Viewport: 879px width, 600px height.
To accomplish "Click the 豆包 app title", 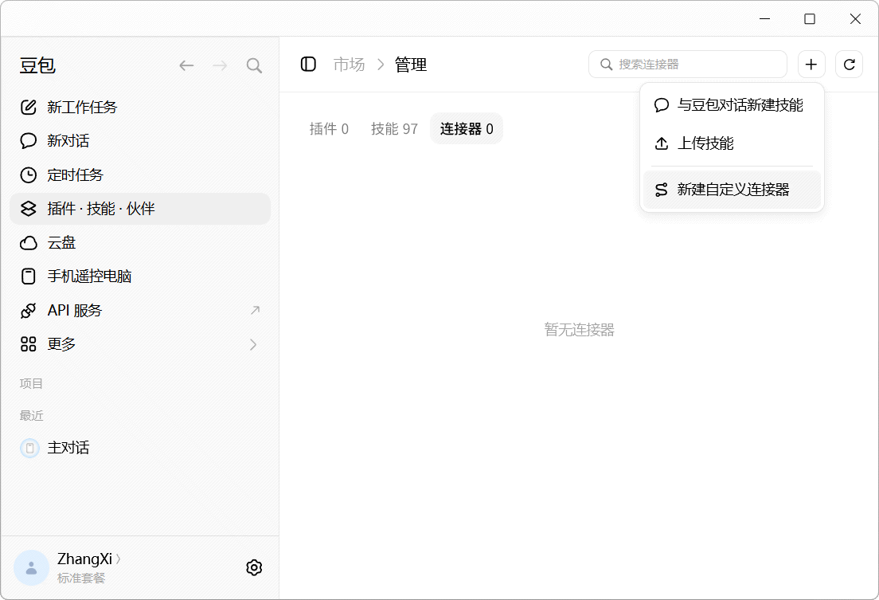I will point(37,65).
